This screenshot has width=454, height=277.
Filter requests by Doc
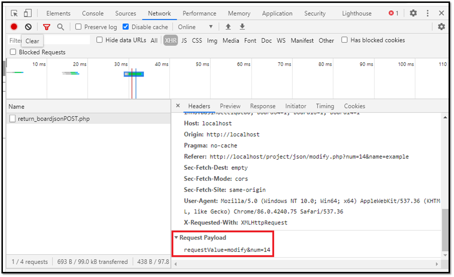(x=267, y=41)
